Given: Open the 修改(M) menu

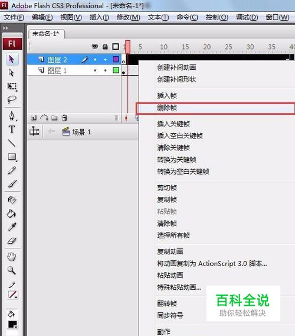Looking at the screenshot, I should (128, 17).
